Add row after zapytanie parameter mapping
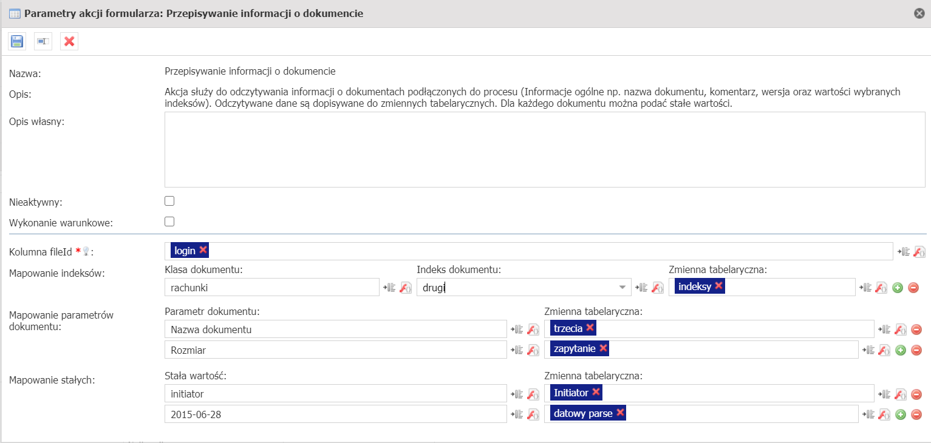Screen dimensions: 931x443 (x=901, y=350)
